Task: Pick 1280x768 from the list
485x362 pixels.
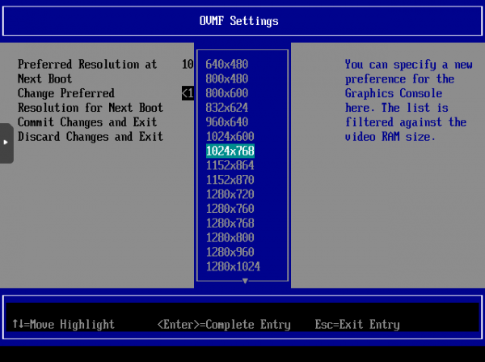Action: pos(230,223)
